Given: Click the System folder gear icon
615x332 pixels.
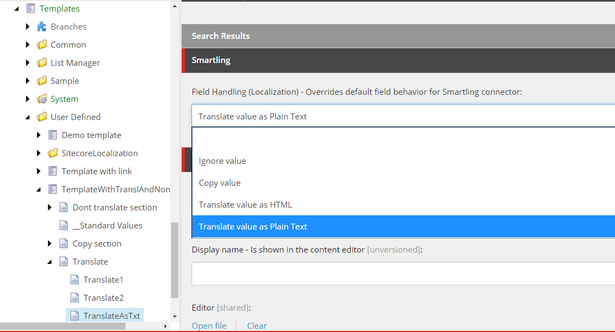Looking at the screenshot, I should (42, 99).
